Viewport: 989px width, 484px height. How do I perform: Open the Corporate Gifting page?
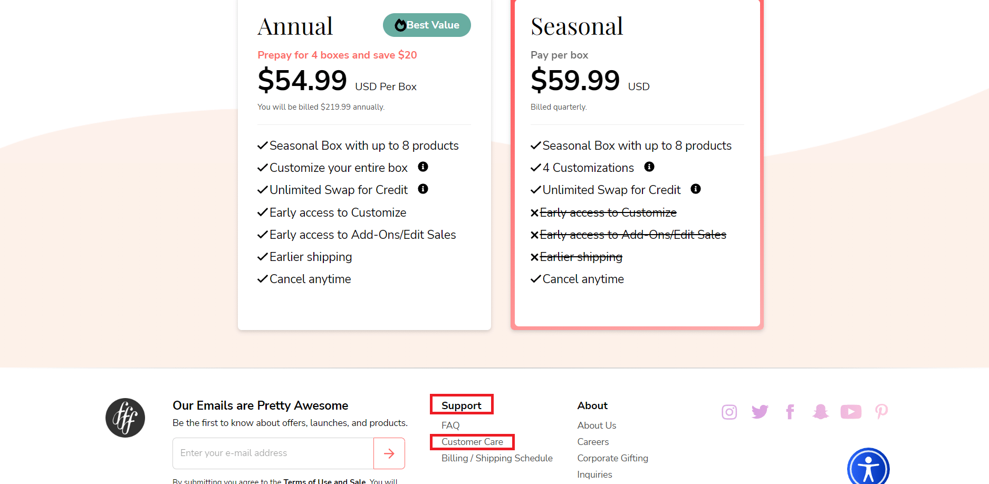[x=612, y=458]
